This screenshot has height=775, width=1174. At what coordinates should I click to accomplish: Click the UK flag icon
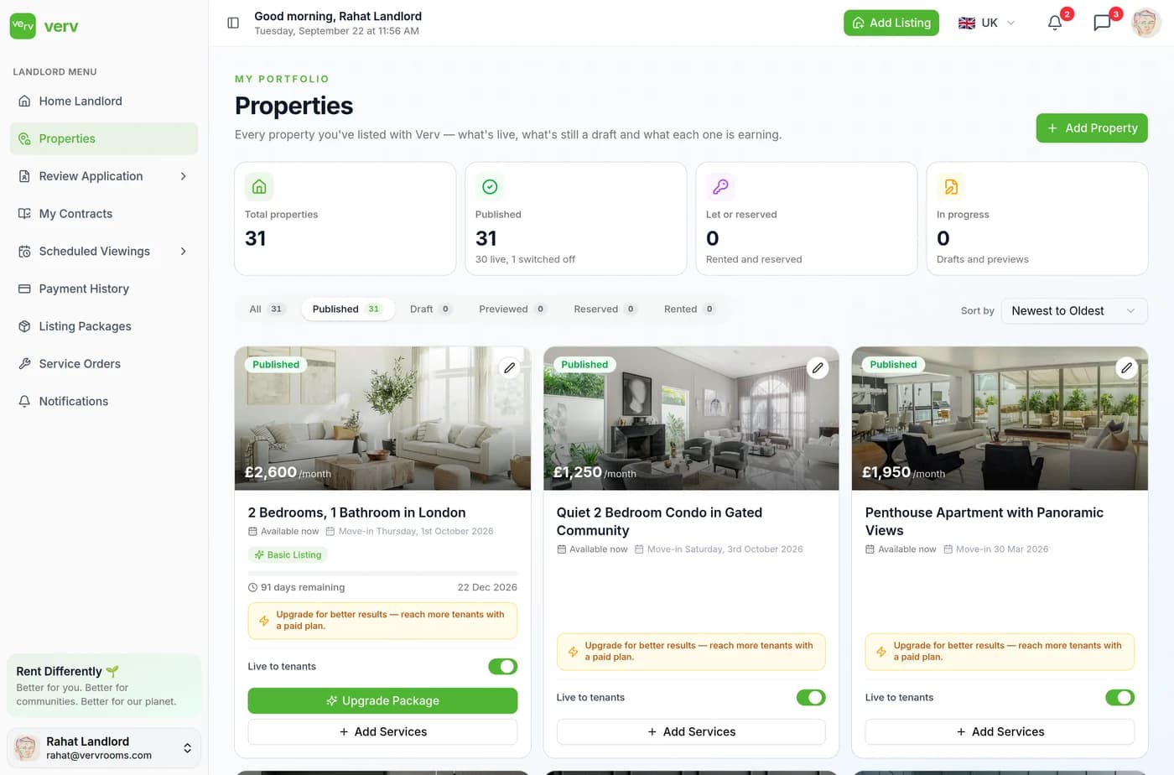click(967, 23)
